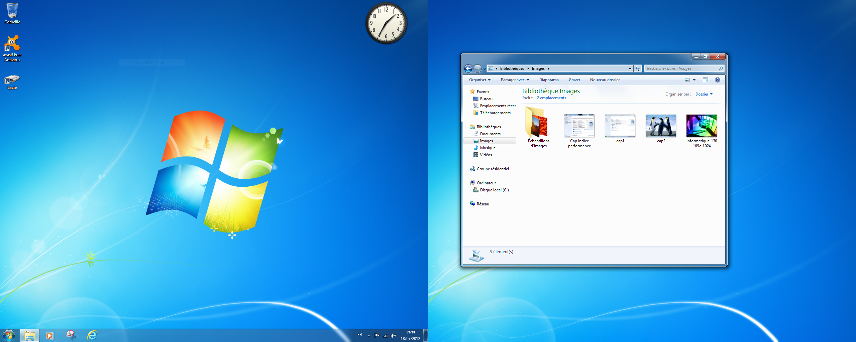
Task: Show hidden tray icons arrow
Action: pyautogui.click(x=369, y=336)
